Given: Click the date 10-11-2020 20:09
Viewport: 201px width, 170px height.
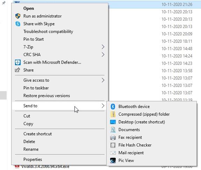Looking at the screenshot, I should (177, 34).
